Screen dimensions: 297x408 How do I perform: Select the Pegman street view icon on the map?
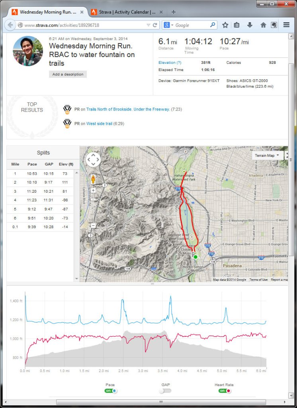[x=93, y=179]
